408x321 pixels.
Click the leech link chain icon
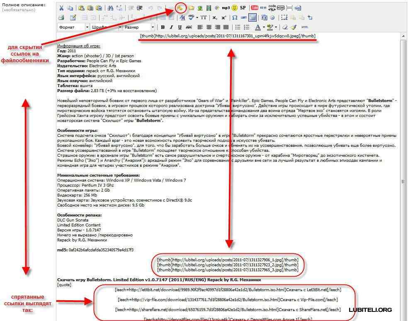[x=180, y=8]
